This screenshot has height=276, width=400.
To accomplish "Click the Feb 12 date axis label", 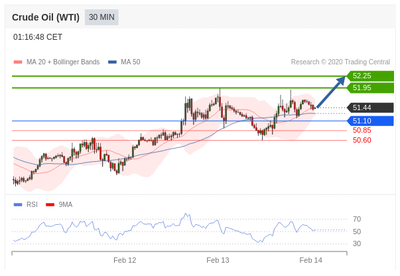I will coord(125,260).
